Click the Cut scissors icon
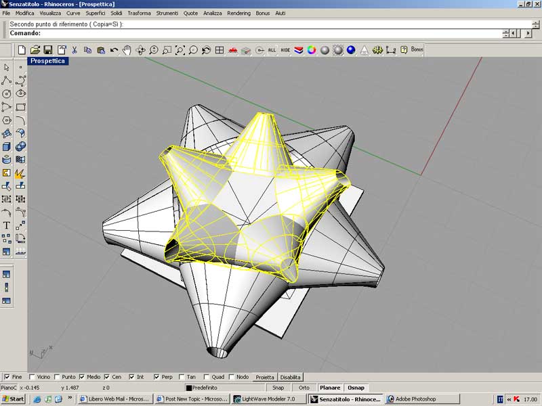This screenshot has height=406, width=542. click(75, 50)
